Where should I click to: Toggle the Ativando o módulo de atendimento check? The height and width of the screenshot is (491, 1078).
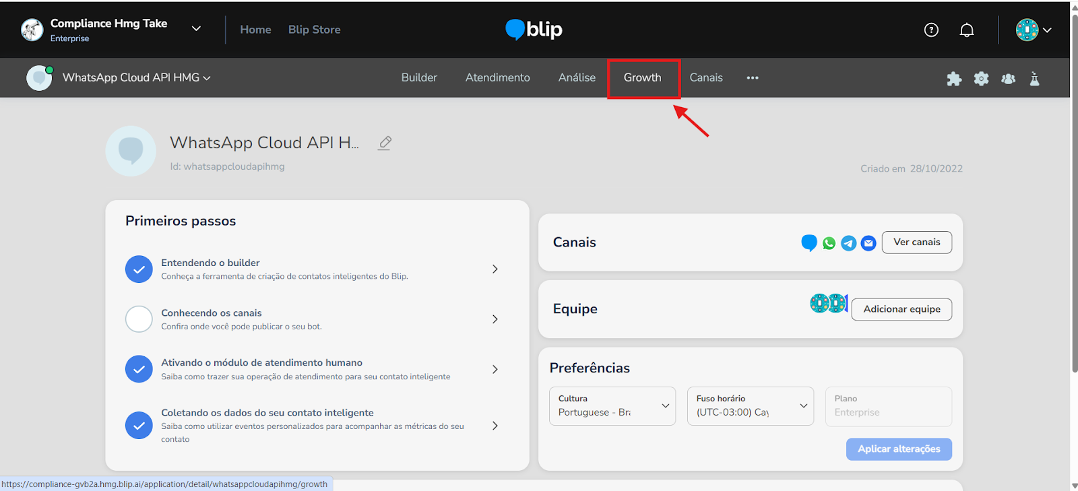[139, 369]
